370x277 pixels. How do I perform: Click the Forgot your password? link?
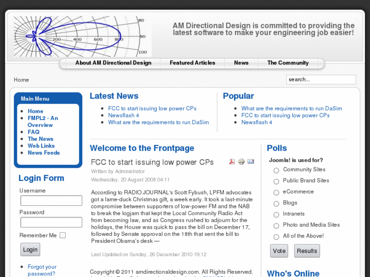pyautogui.click(x=42, y=270)
